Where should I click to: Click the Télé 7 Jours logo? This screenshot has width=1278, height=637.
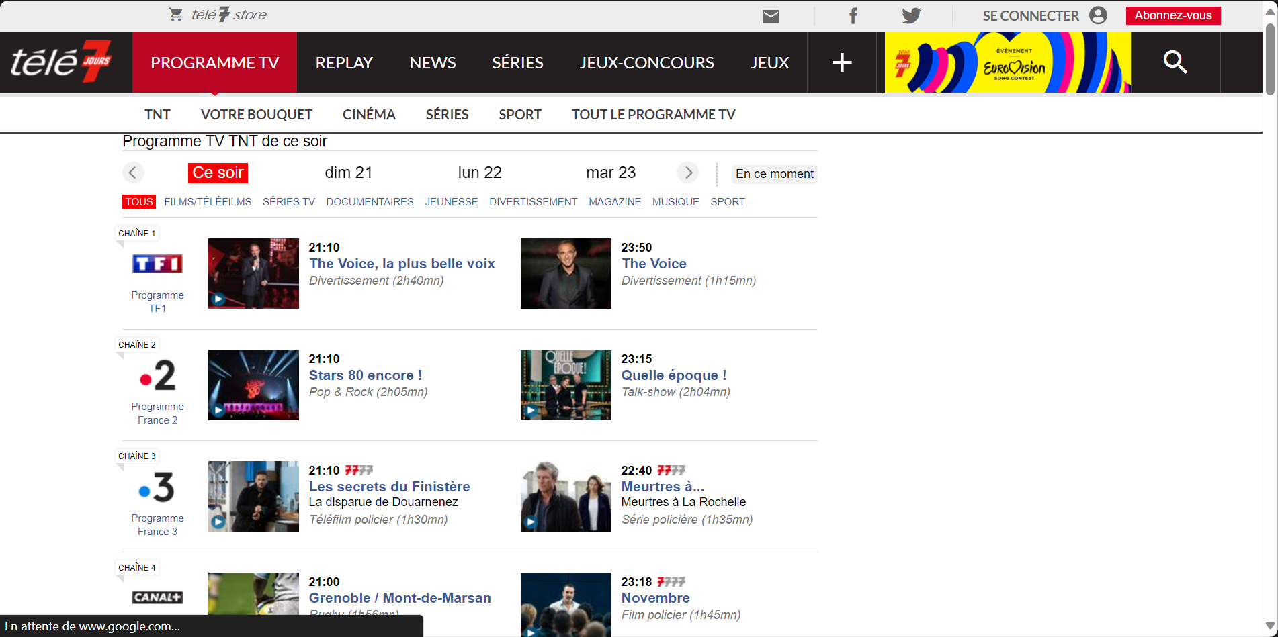pos(62,62)
